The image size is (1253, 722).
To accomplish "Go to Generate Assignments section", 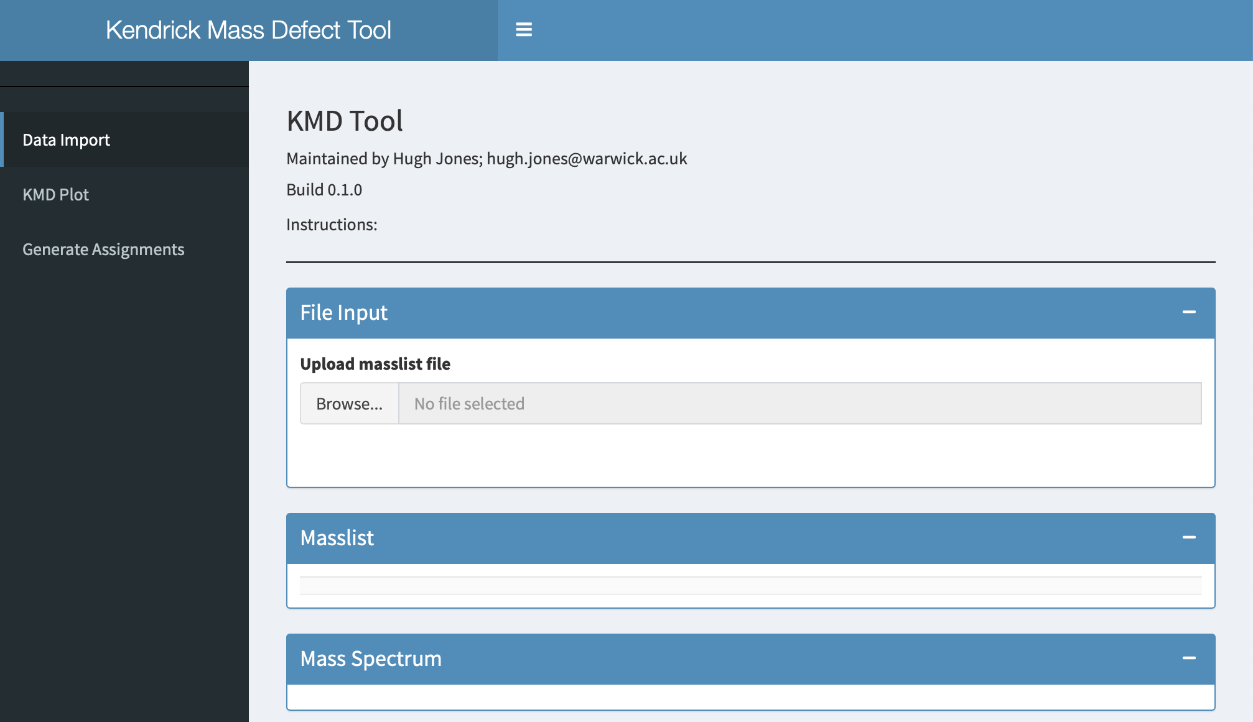I will (x=103, y=250).
